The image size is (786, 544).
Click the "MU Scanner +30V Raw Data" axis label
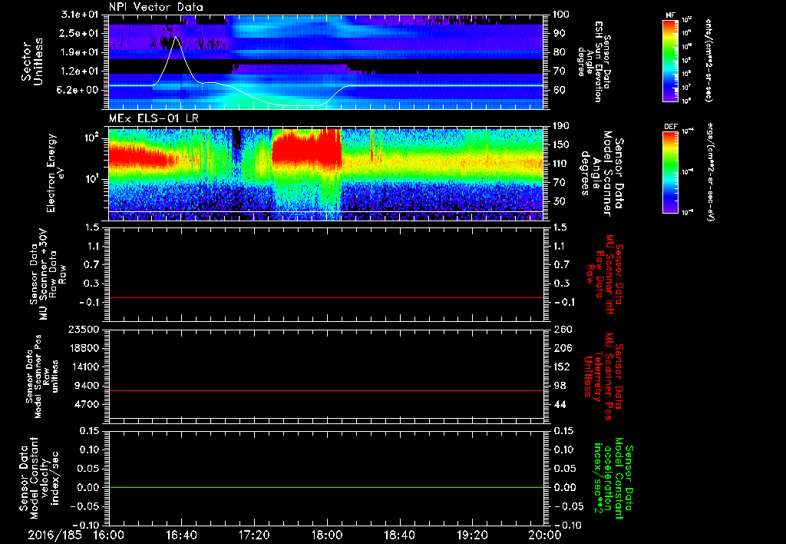point(48,274)
